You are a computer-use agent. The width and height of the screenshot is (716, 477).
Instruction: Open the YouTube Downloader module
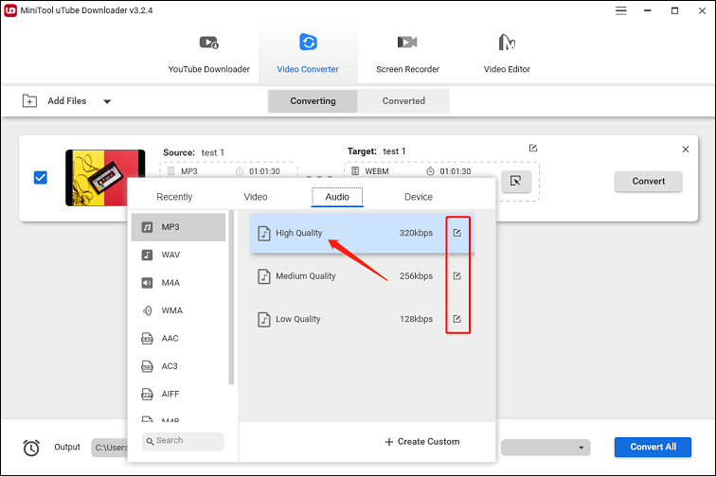click(x=208, y=54)
